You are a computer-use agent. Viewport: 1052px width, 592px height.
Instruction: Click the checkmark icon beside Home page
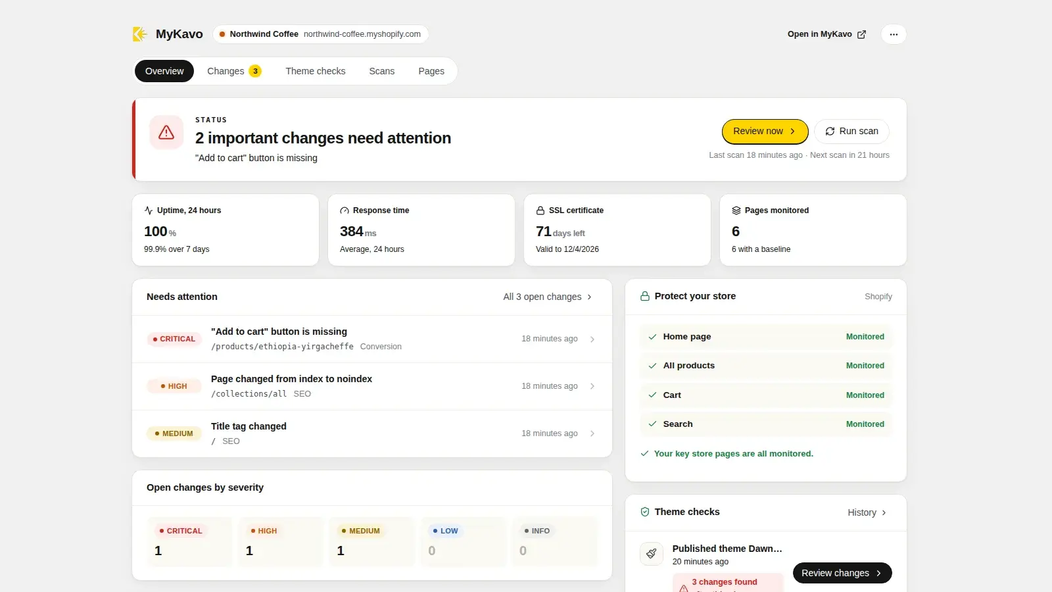tap(652, 337)
